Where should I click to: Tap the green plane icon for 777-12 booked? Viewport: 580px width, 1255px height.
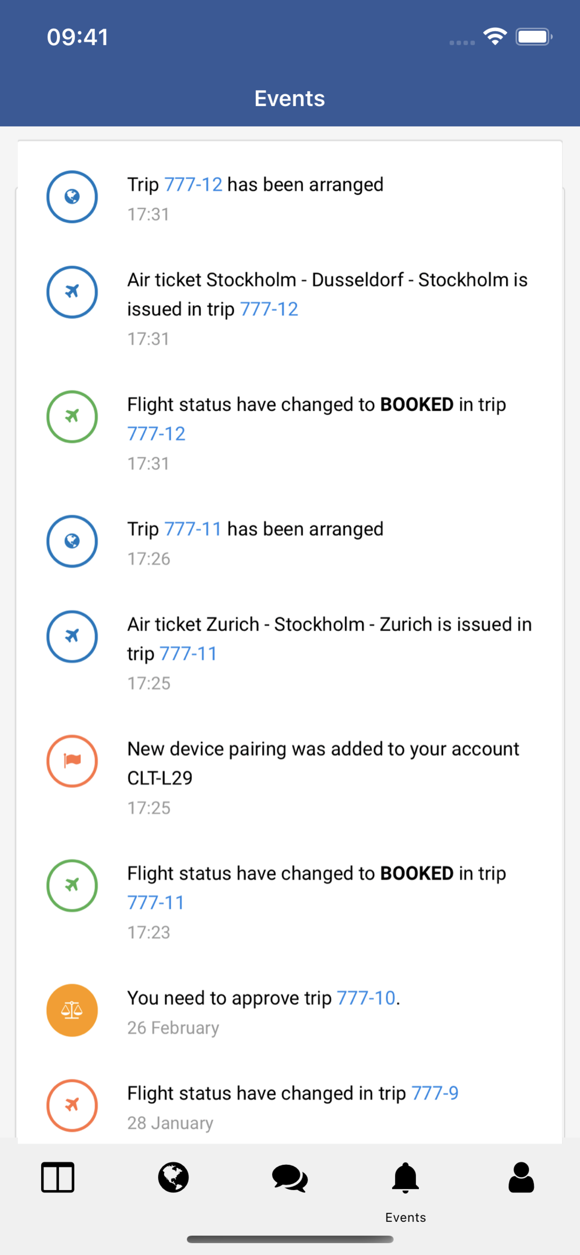click(x=72, y=416)
